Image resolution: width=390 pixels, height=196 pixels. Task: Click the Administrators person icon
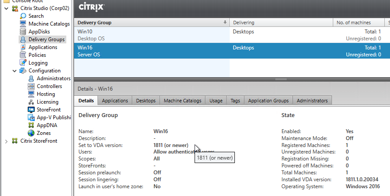31,78
